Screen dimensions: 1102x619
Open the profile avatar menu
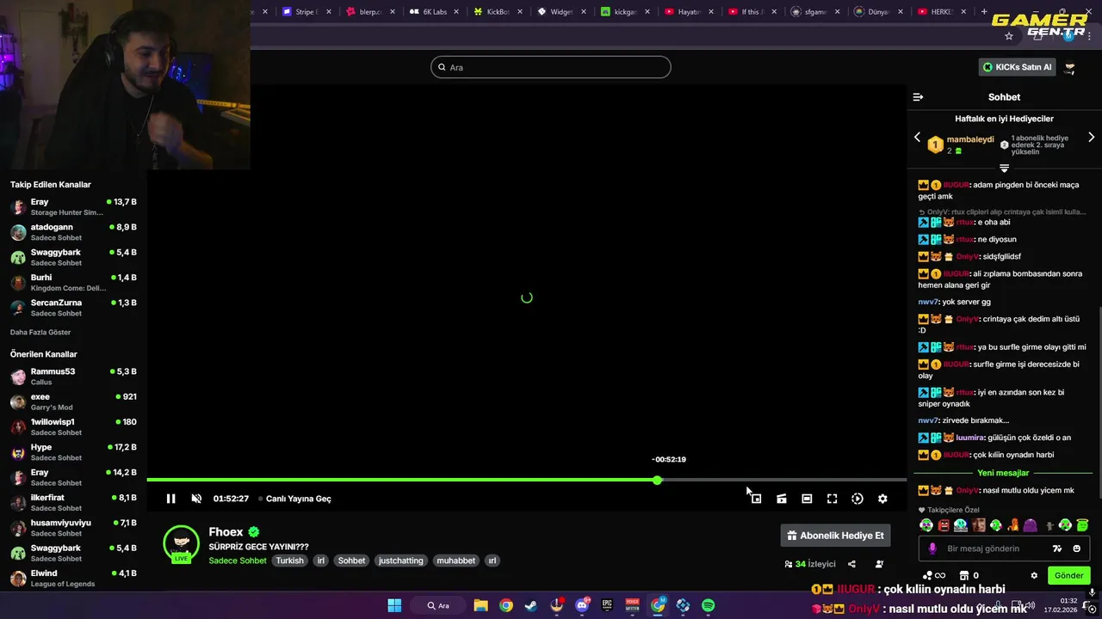[1070, 67]
